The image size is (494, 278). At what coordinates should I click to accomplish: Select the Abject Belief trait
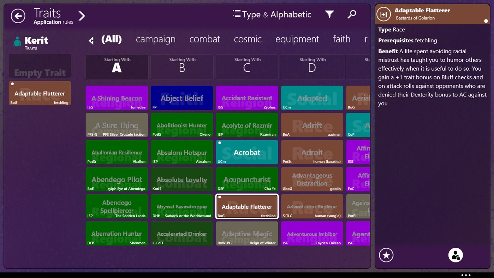[181, 98]
